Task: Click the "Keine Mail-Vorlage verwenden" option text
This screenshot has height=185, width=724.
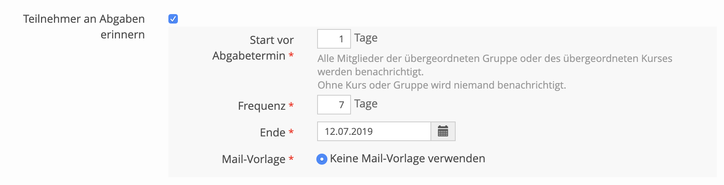Action: [407, 158]
